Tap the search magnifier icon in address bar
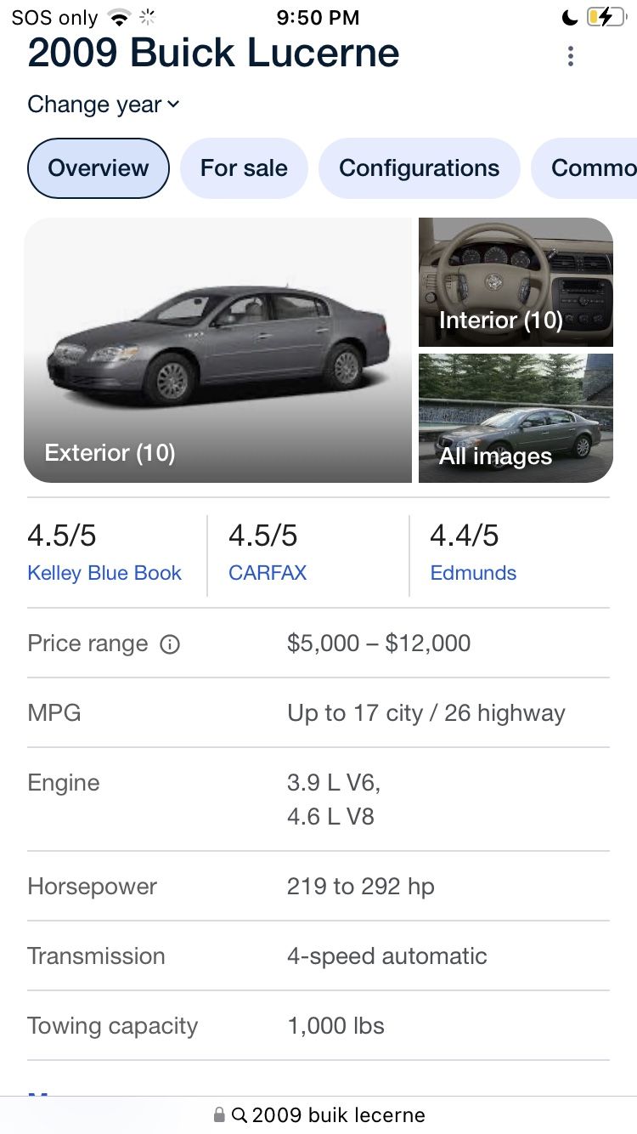The height and width of the screenshot is (1134, 637). [240, 1114]
